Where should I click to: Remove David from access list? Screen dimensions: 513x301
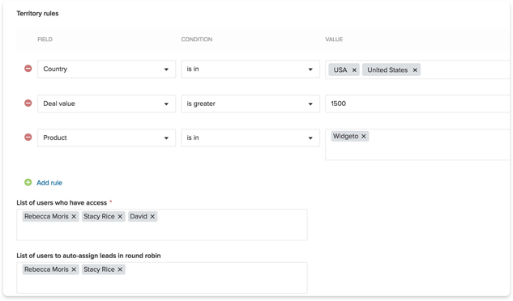(152, 216)
